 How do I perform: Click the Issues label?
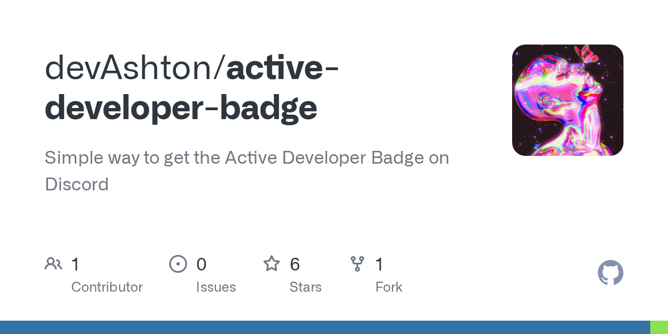[x=216, y=287]
